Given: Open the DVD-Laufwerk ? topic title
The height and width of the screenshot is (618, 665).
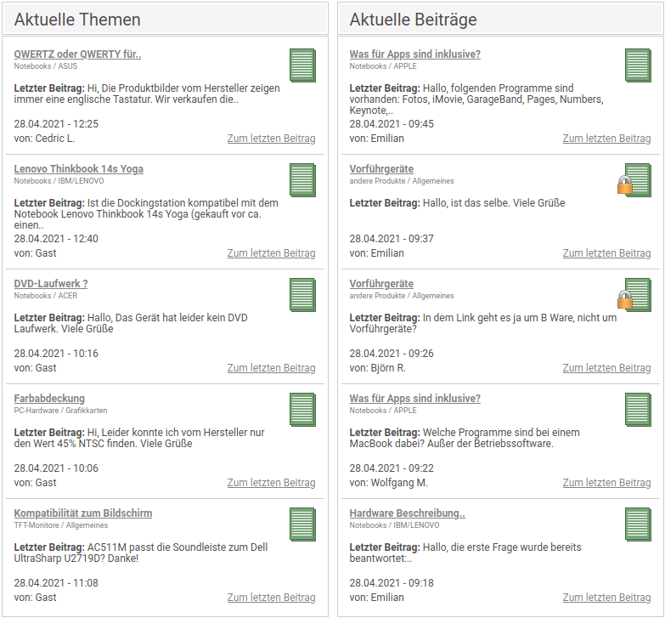Looking at the screenshot, I should (x=51, y=284).
